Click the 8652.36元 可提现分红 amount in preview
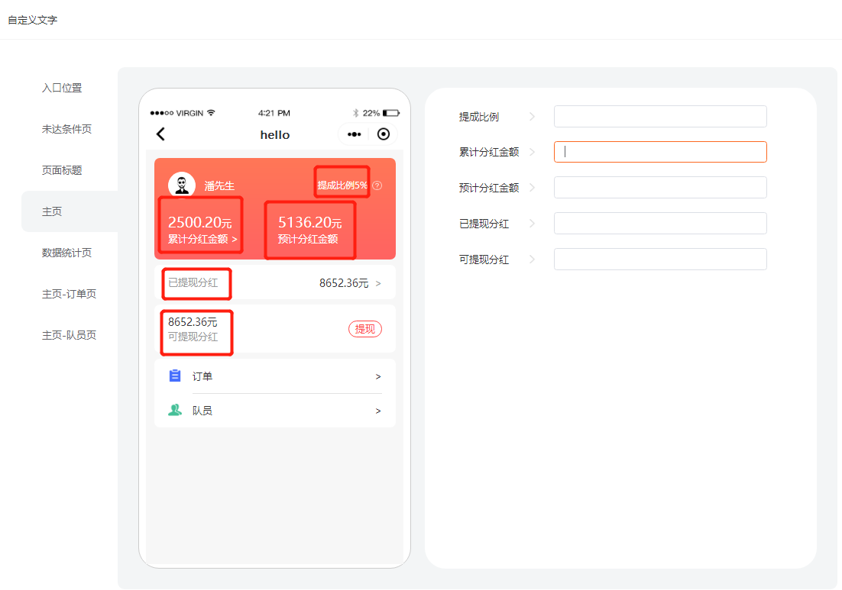This screenshot has height=590, width=842. [193, 322]
